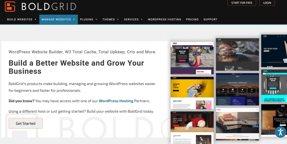Expand dropdown arrow next to SERVICES
Image resolution: width=287 pixels, height=144 pixels.
[142, 19]
